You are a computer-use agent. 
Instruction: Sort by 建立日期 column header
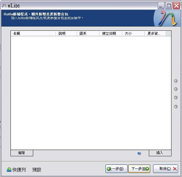[x=111, y=33]
